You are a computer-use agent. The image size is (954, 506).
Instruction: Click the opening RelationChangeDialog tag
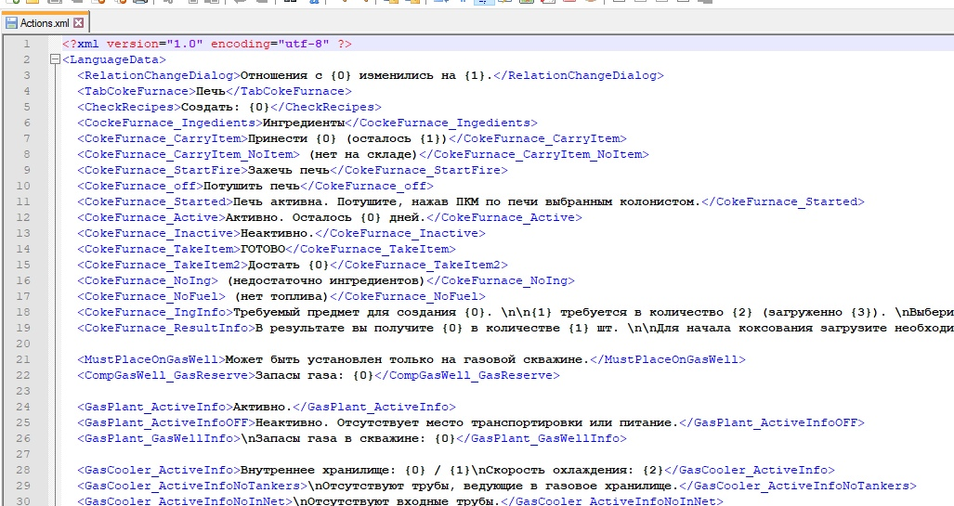[x=159, y=75]
